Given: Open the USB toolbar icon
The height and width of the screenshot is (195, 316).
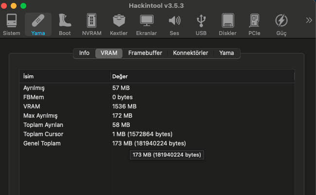Looking at the screenshot, I should point(201,24).
